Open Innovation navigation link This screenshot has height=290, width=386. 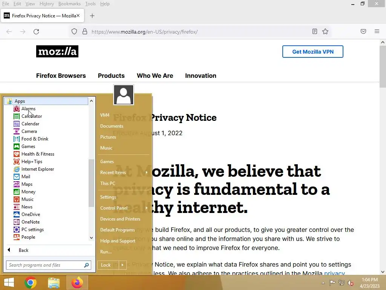(201, 76)
